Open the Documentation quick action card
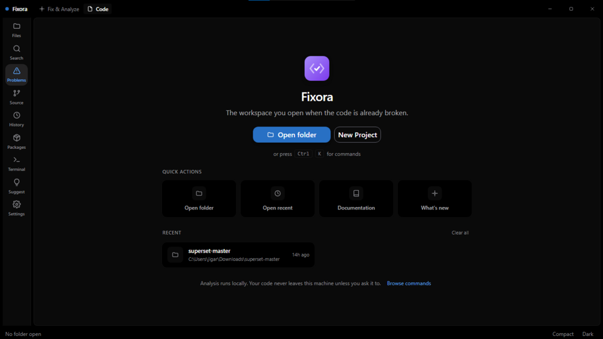Screen dimensions: 603x339 click(356, 199)
